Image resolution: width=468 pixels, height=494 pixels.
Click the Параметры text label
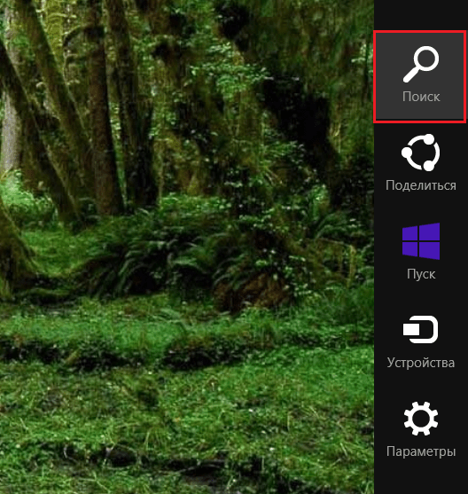[421, 451]
